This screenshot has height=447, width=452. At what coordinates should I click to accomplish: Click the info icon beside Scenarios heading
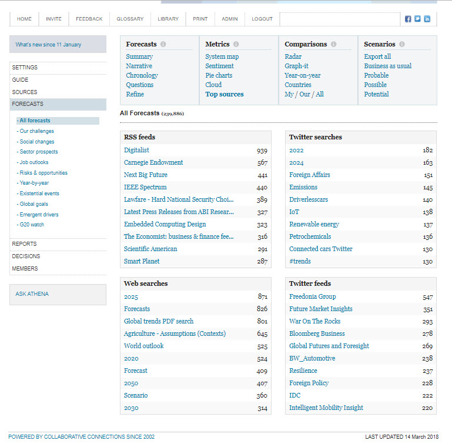point(402,44)
